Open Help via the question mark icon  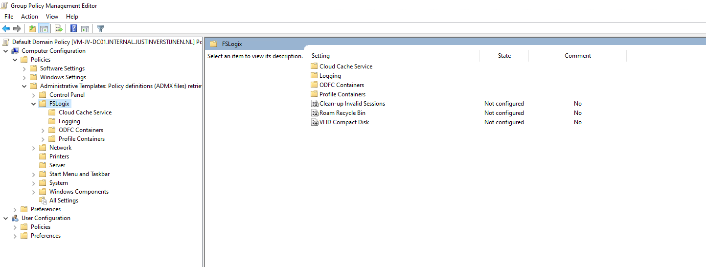pos(73,28)
